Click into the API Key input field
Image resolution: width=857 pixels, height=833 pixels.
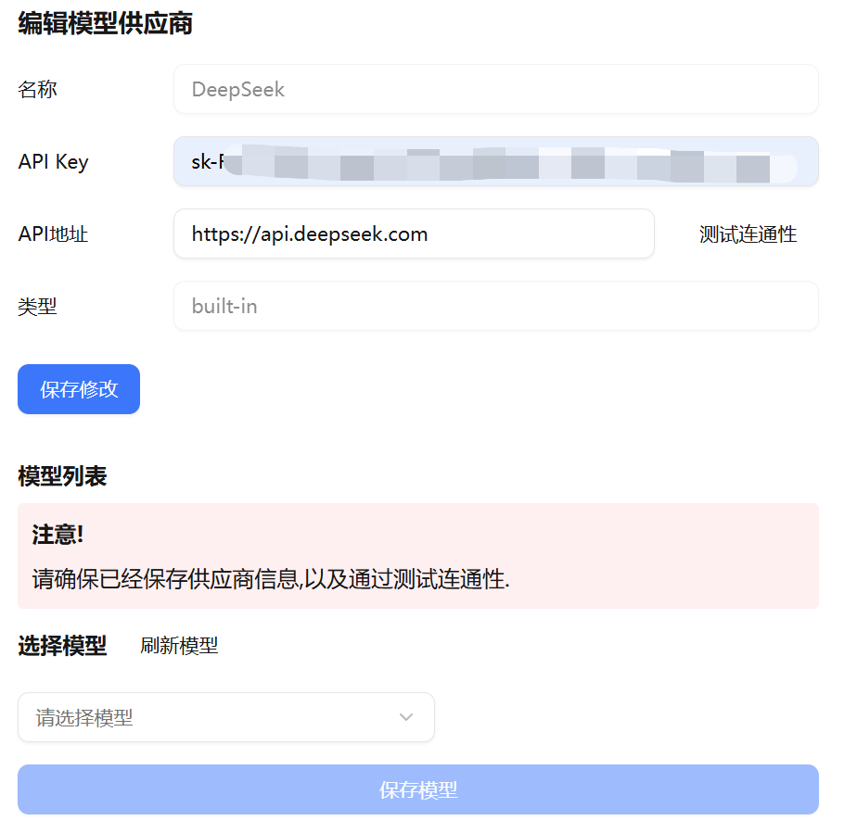pos(495,162)
